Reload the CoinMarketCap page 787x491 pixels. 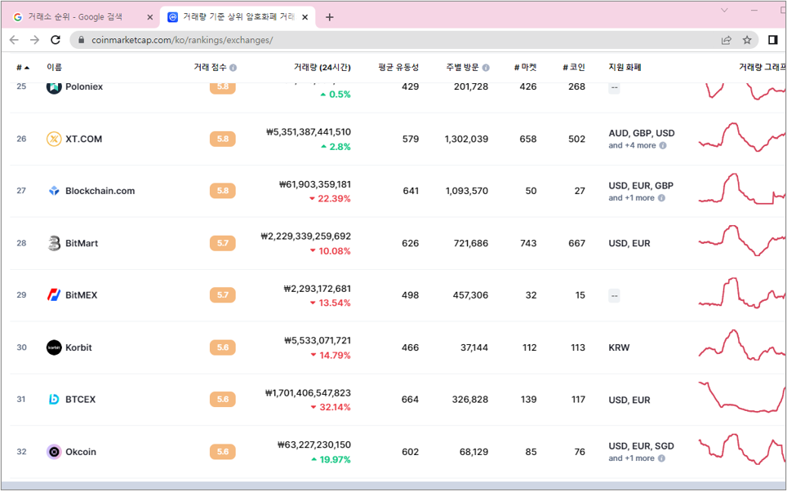[56, 40]
